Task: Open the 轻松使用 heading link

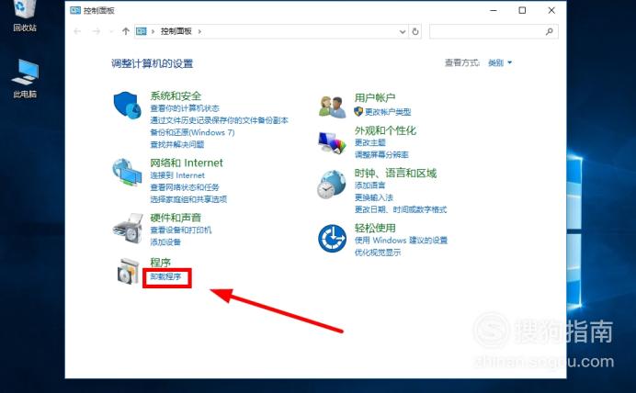Action: point(375,228)
